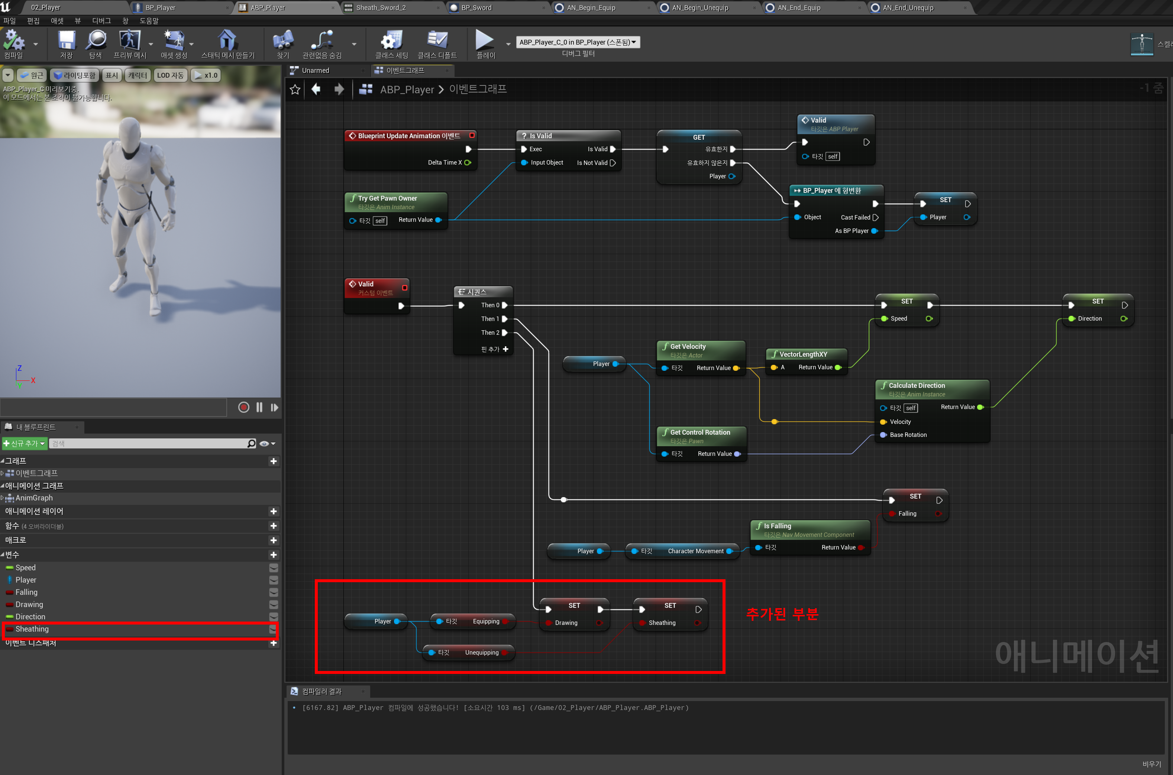Switch to the Unarmed graph tab

click(x=326, y=70)
